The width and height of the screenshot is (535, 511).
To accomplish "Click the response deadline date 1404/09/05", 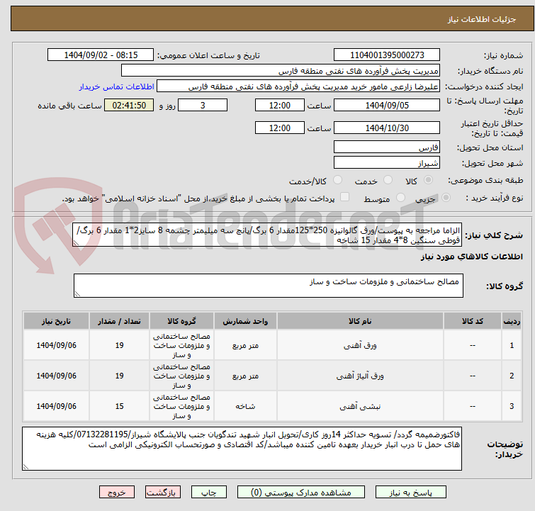I will (387, 105).
